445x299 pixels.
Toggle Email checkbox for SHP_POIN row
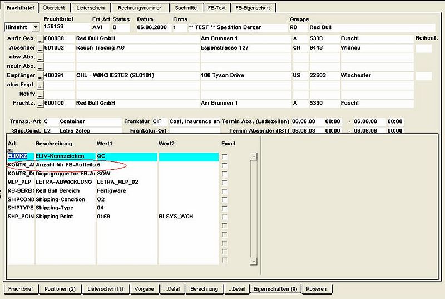click(x=225, y=217)
